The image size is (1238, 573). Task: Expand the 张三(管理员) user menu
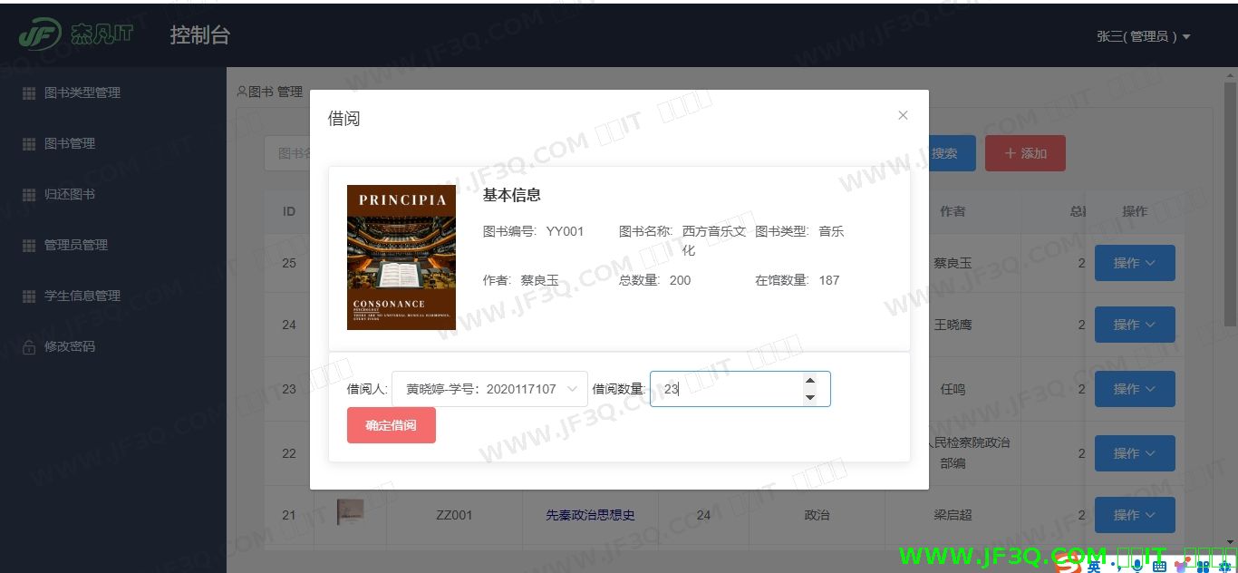[x=1143, y=36]
